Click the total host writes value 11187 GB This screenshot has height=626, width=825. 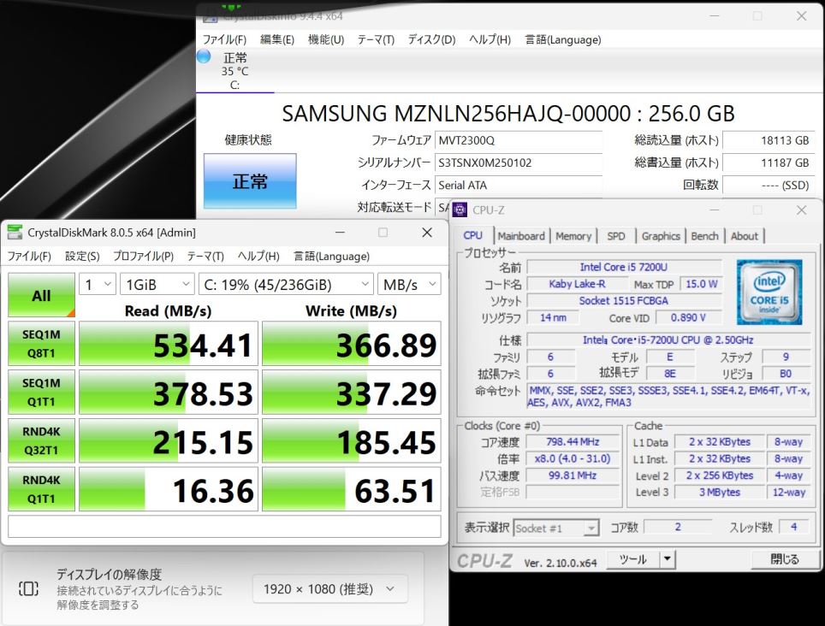point(769,163)
